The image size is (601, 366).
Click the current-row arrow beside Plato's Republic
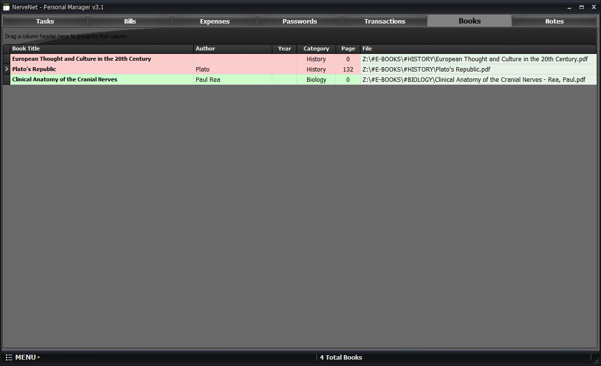pyautogui.click(x=6, y=69)
